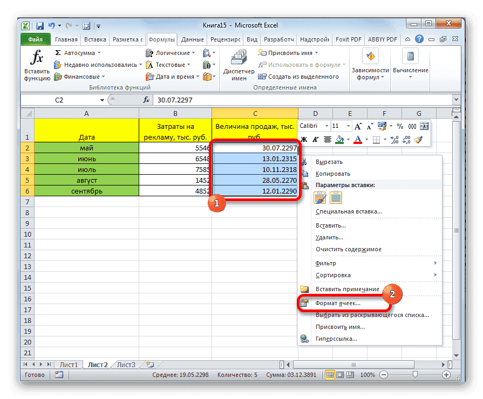Toggle center alignment on mini toolbar
This screenshot has height=399, width=483.
[327, 139]
